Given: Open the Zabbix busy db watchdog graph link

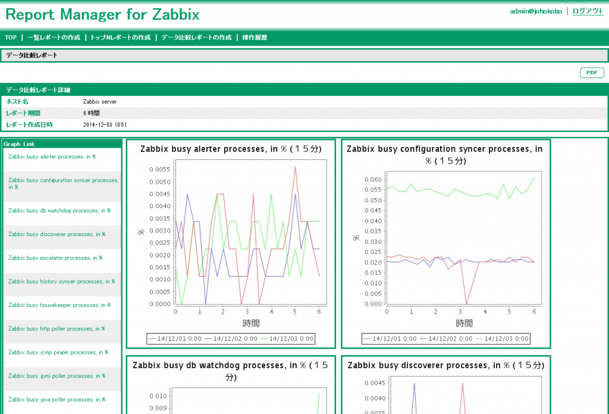Looking at the screenshot, I should click(x=58, y=210).
